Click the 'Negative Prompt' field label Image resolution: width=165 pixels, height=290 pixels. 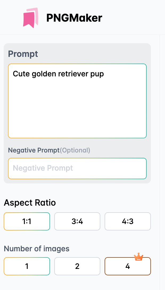coord(34,150)
